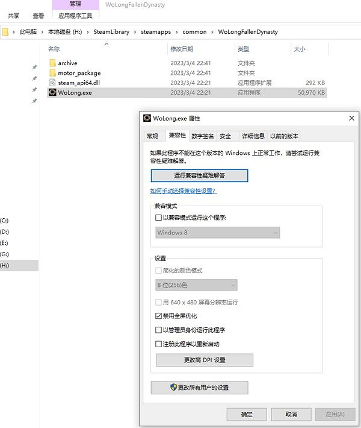This screenshot has width=361, height=428.
Task: Select the (H:) drive in the navigation pane
Action: coord(19,265)
